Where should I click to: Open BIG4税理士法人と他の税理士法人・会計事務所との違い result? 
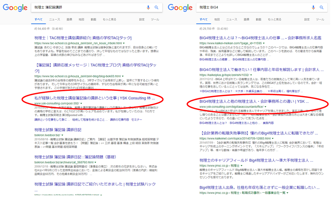(x=254, y=102)
